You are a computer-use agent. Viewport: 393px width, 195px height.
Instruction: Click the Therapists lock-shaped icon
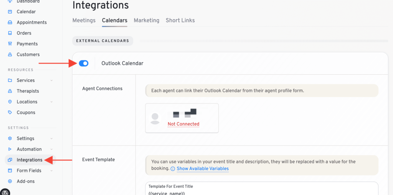click(x=10, y=91)
